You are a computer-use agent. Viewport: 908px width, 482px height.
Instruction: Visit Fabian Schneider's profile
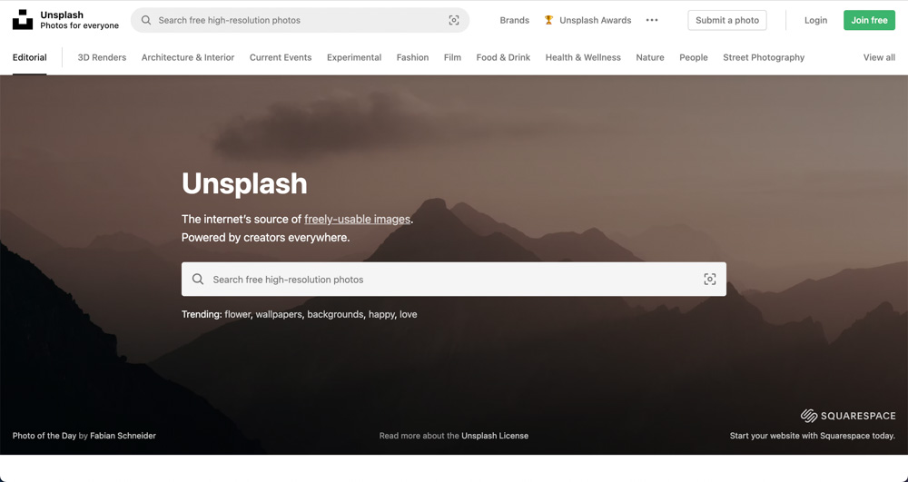123,436
